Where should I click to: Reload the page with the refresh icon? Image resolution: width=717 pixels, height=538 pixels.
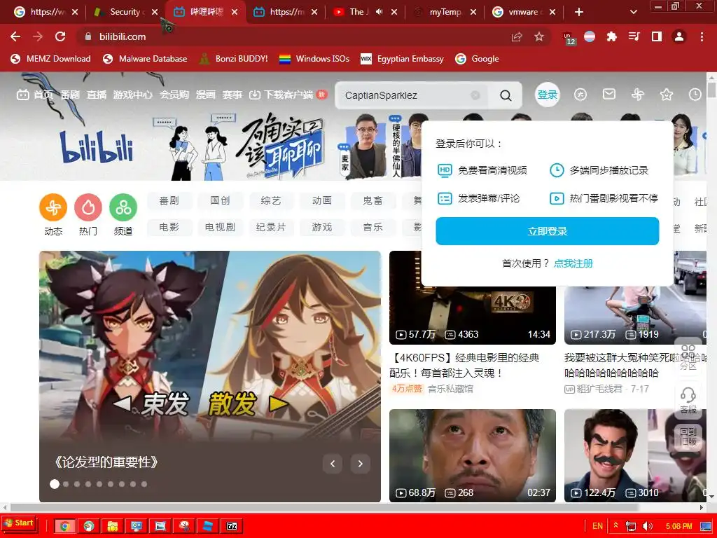60,36
